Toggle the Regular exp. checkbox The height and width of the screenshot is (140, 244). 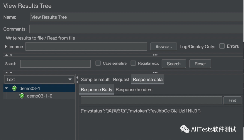pos(133,63)
